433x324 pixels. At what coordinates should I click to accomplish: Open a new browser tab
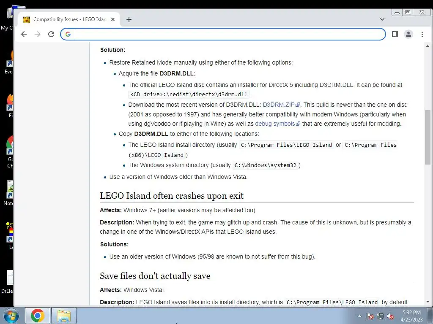(129, 19)
